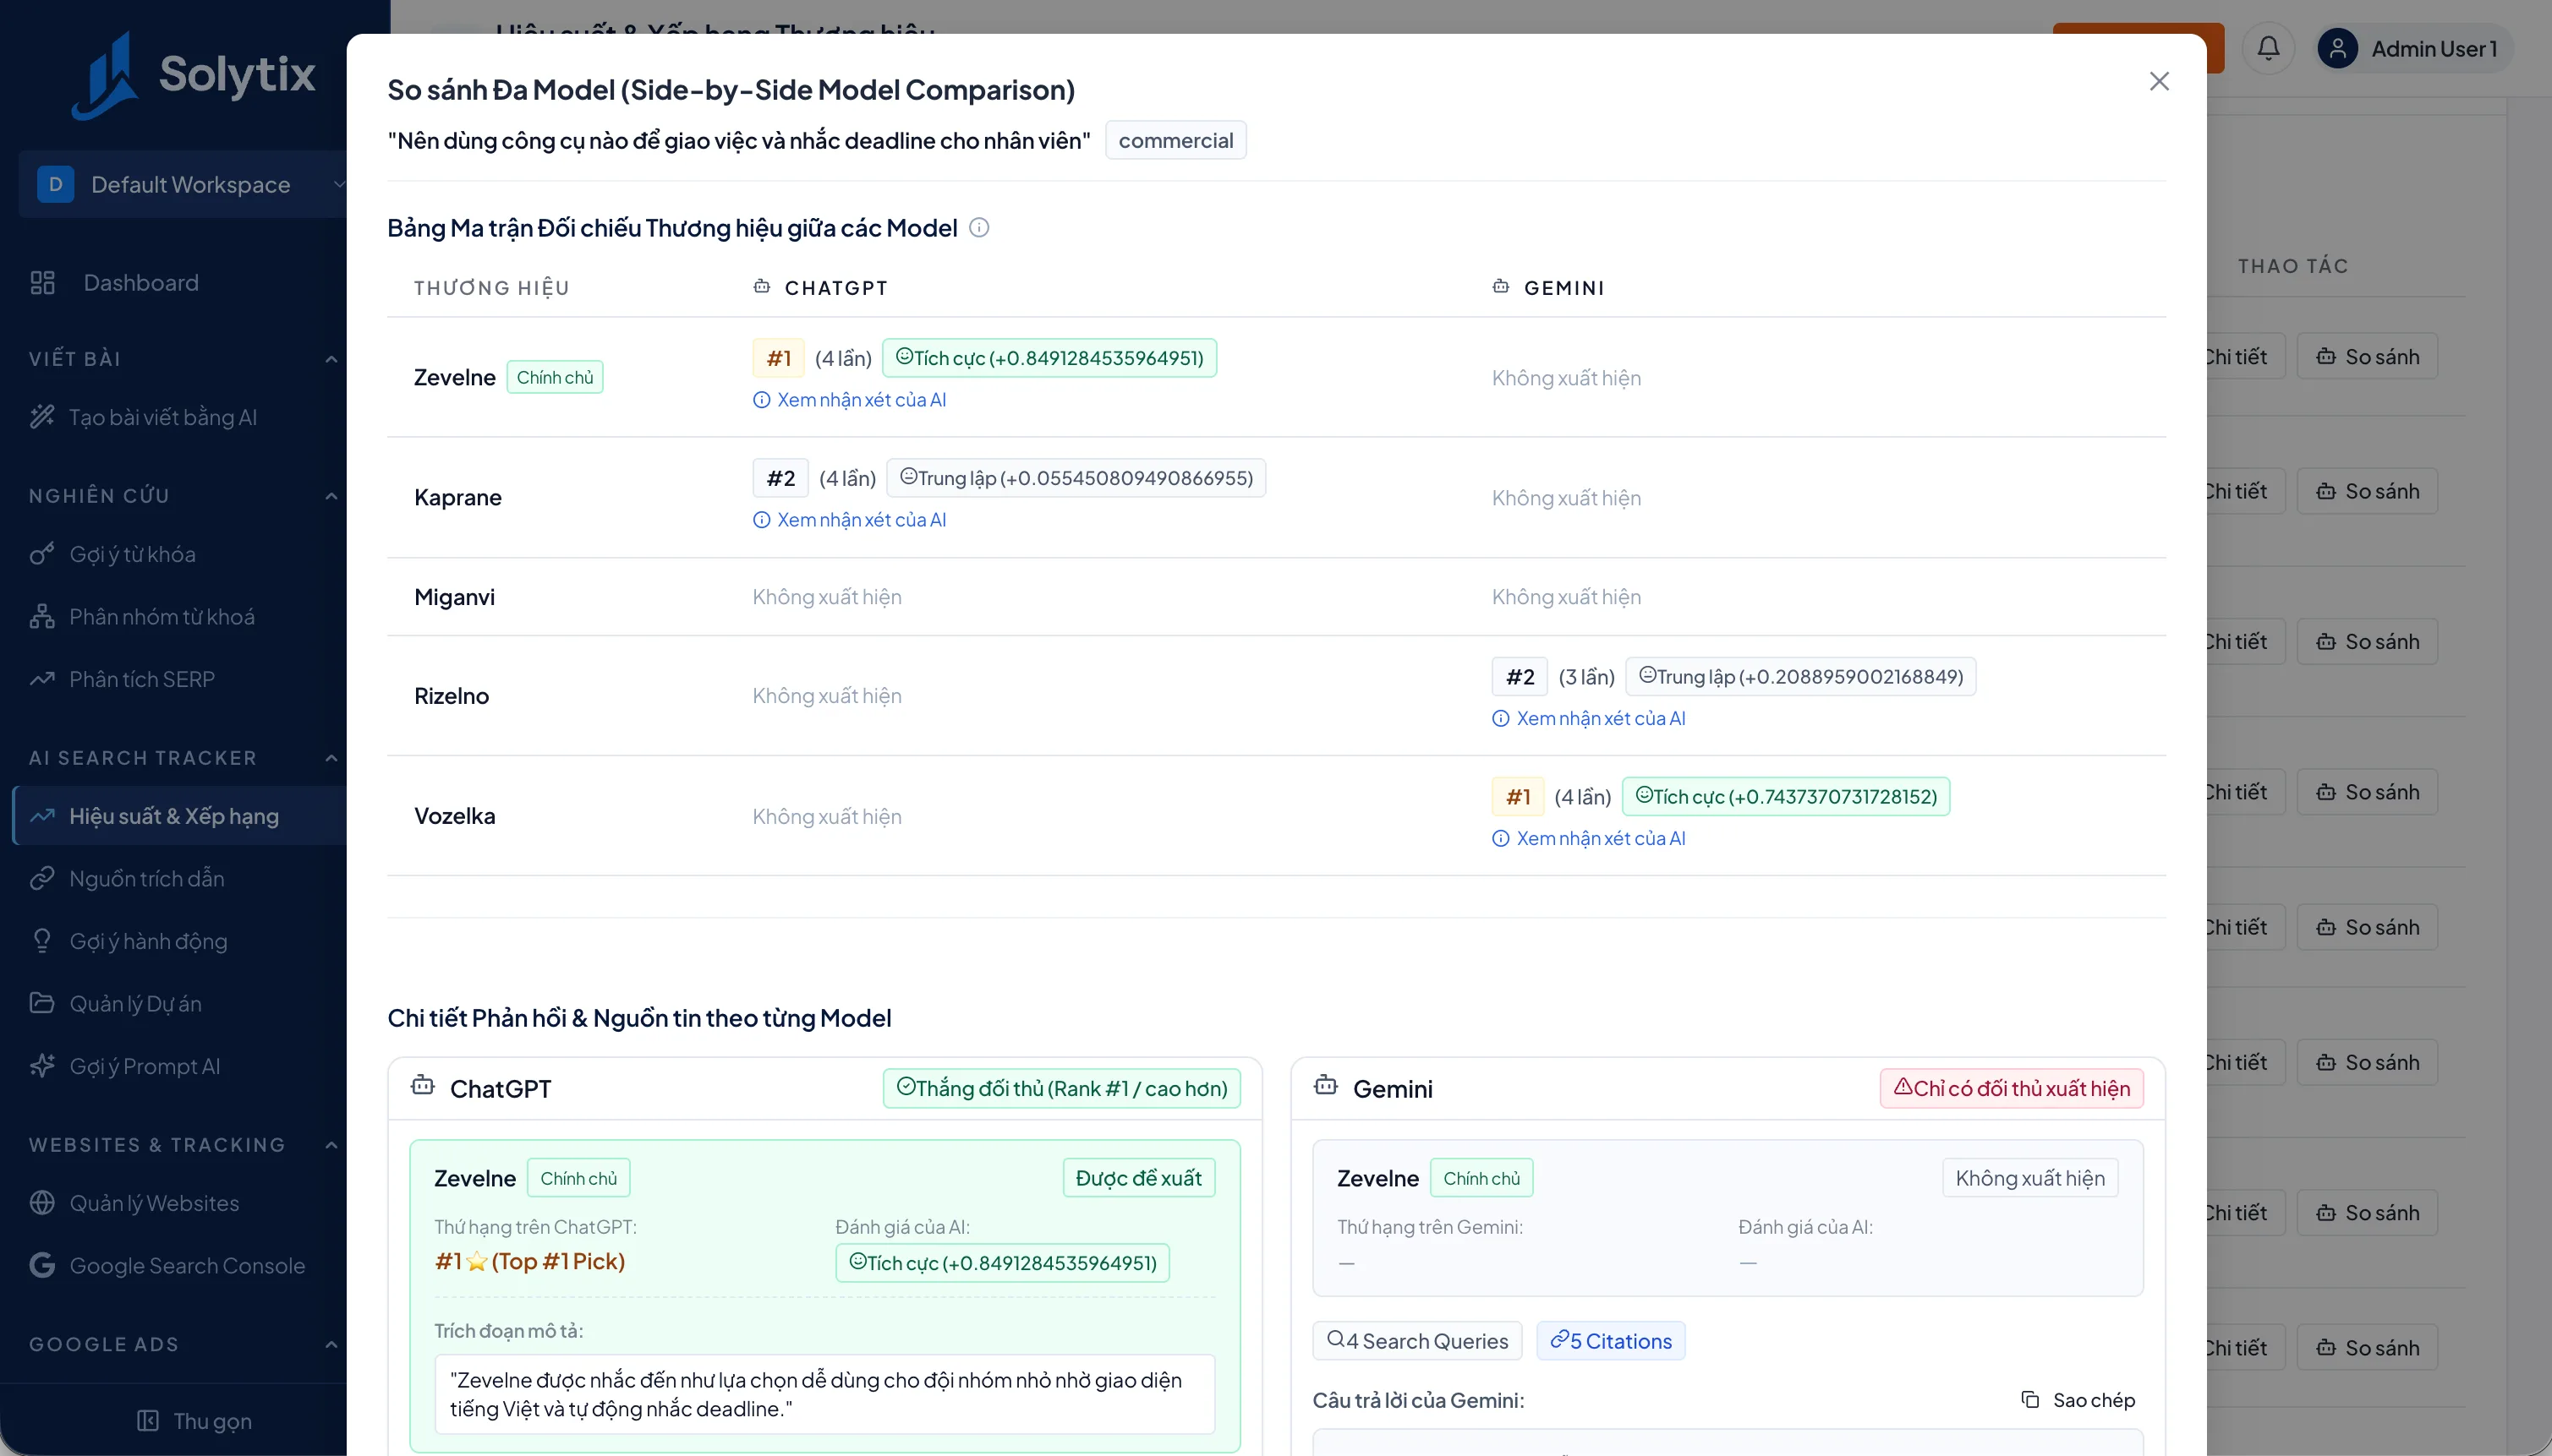
Task: Click the Google Search Console G icon
Action: [42, 1266]
